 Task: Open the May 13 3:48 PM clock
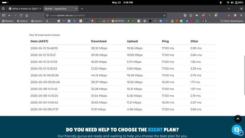122,2
